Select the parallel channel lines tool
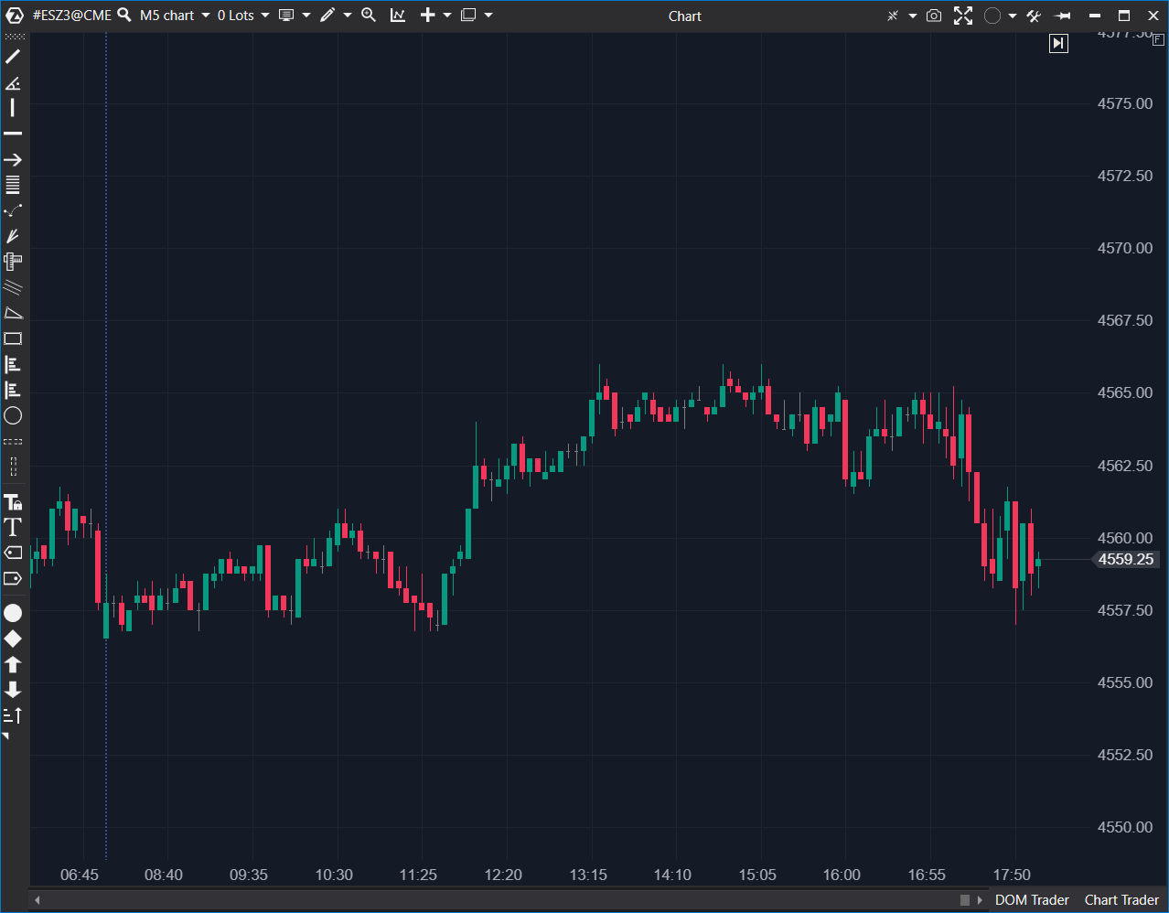The image size is (1169, 913). pyautogui.click(x=13, y=287)
